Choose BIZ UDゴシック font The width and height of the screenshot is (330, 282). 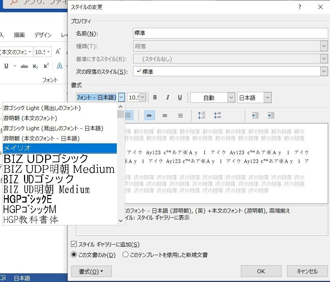(x=60, y=179)
